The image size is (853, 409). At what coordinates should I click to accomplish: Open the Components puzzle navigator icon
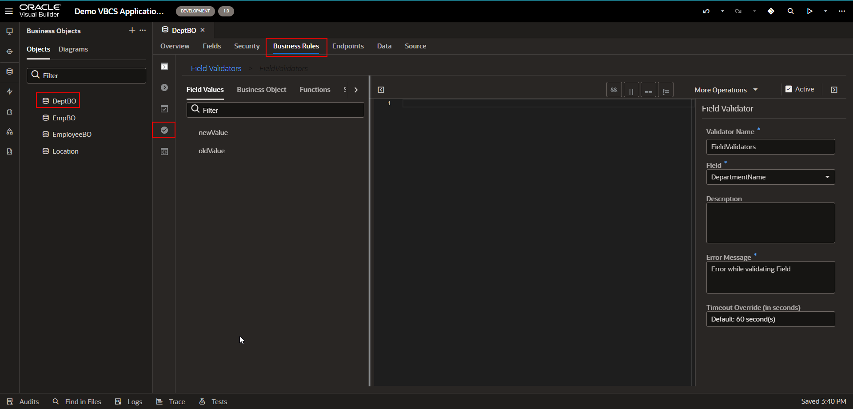point(9,111)
